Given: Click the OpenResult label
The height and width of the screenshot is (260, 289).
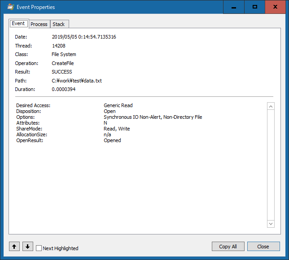Looking at the screenshot, I should [30, 140].
